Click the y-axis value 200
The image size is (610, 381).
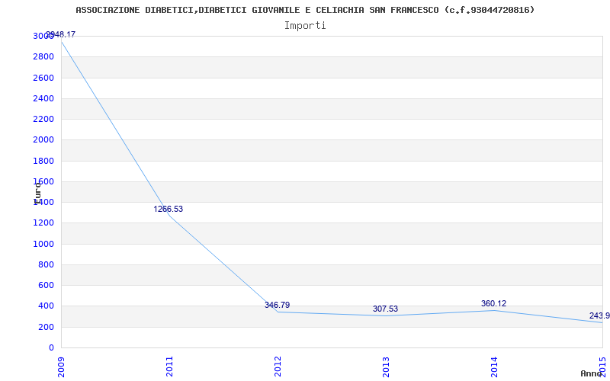pyautogui.click(x=46, y=327)
